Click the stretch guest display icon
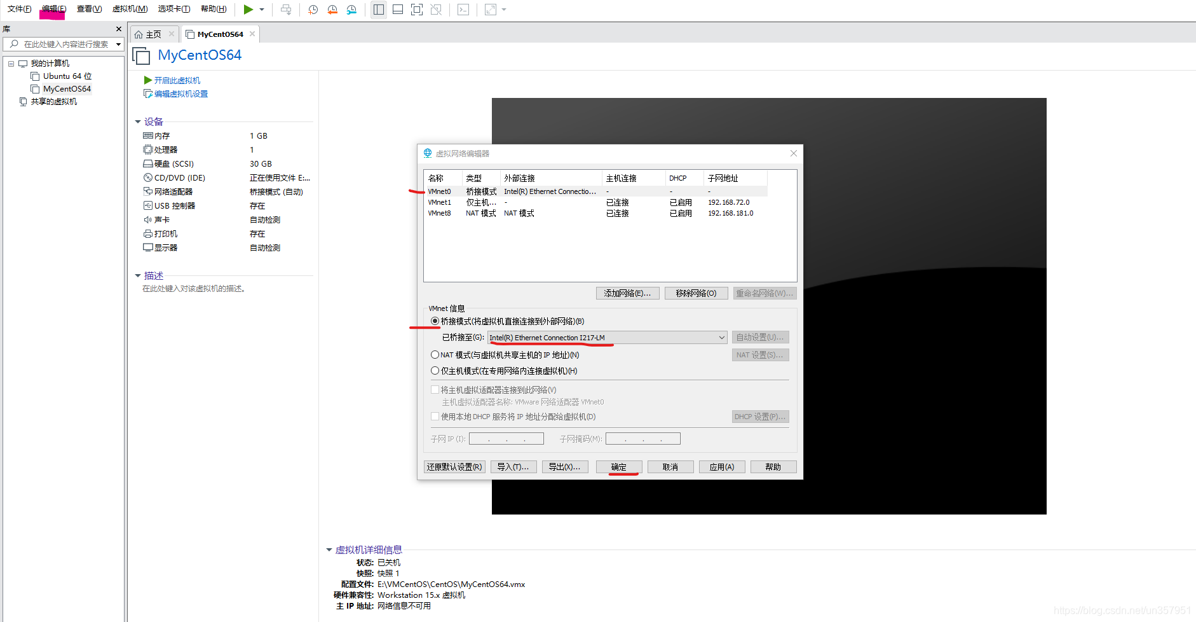The height and width of the screenshot is (622, 1196). (x=491, y=10)
